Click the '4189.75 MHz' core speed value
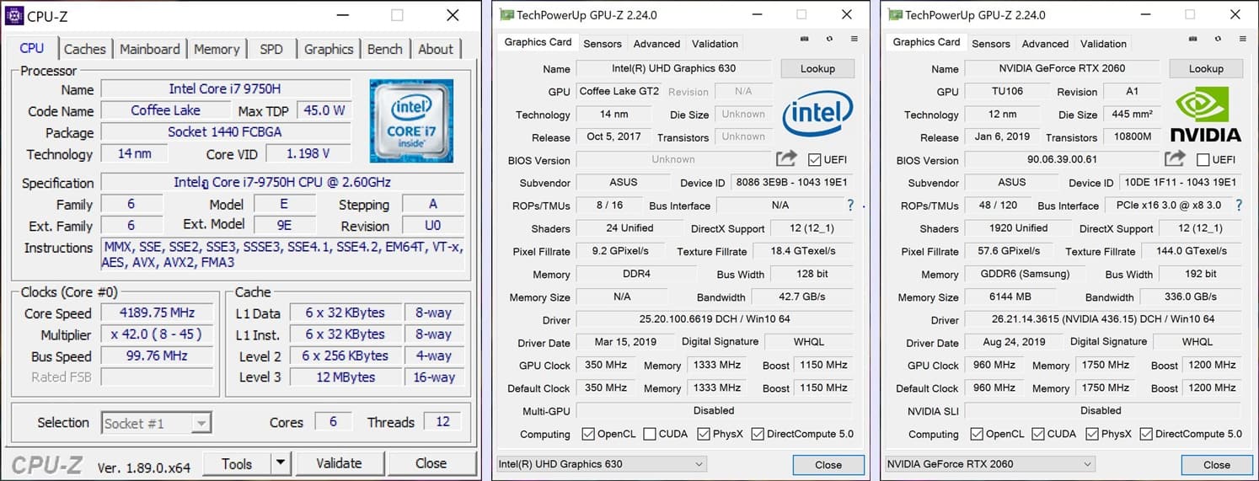Image resolution: width=1259 pixels, height=481 pixels. click(x=157, y=313)
